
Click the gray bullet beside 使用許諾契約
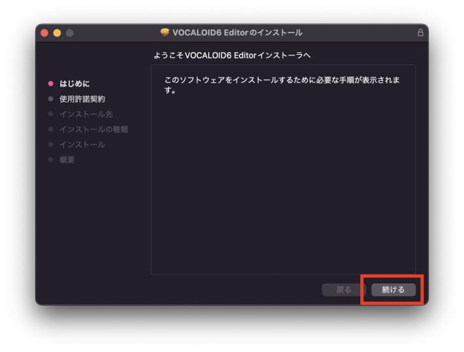[51, 99]
